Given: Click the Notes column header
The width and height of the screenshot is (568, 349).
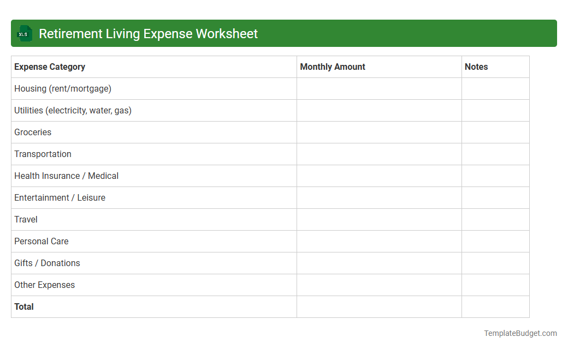Looking at the screenshot, I should (x=476, y=67).
